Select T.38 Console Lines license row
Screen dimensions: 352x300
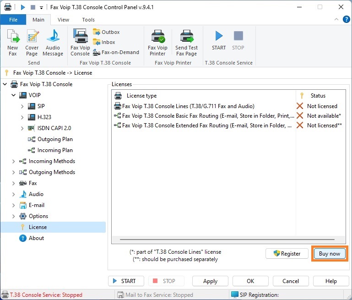point(228,106)
